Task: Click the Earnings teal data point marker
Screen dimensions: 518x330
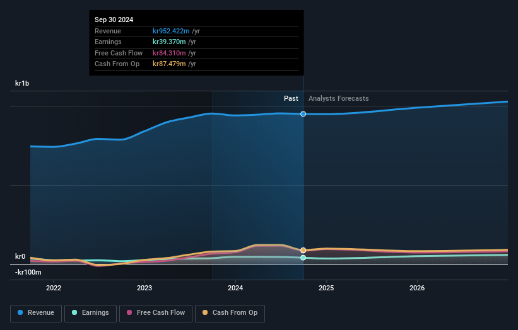Action: [x=303, y=258]
